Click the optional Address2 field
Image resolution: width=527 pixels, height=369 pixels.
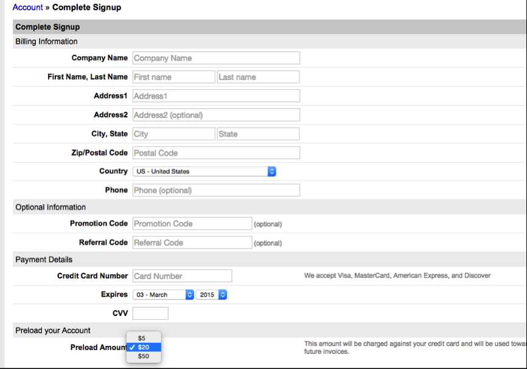216,115
